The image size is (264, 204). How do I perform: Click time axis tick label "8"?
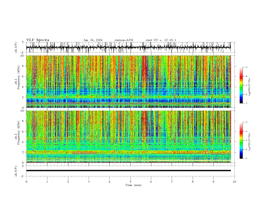pos(193,182)
